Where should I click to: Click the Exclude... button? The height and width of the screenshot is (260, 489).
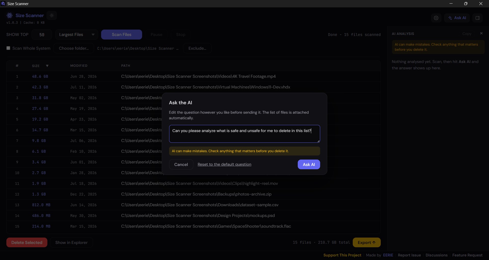click(x=197, y=48)
